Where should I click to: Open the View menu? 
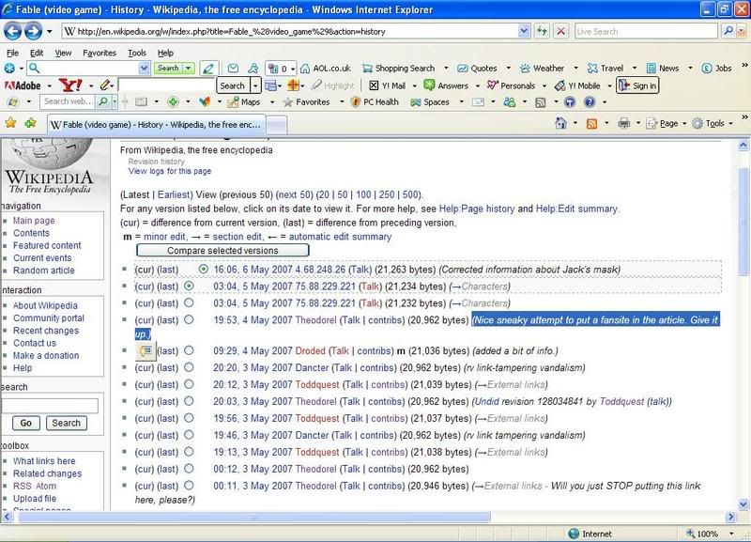coord(63,54)
